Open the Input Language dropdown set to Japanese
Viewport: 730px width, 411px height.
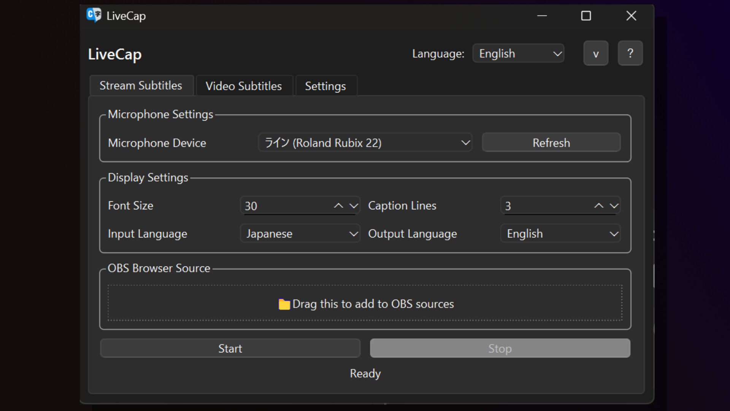click(300, 233)
